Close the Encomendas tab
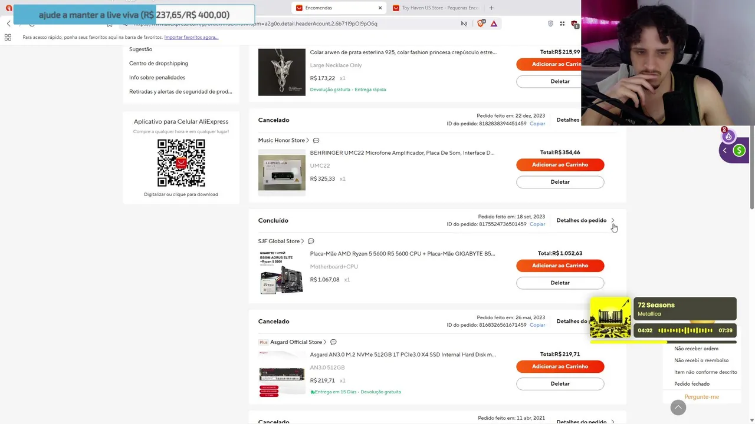Image resolution: width=755 pixels, height=424 pixels. [380, 8]
